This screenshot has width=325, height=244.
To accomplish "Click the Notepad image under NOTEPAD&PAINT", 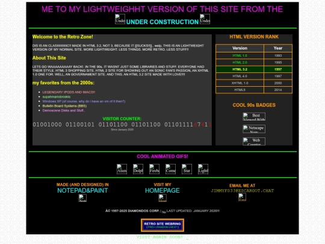I will 82,198.
